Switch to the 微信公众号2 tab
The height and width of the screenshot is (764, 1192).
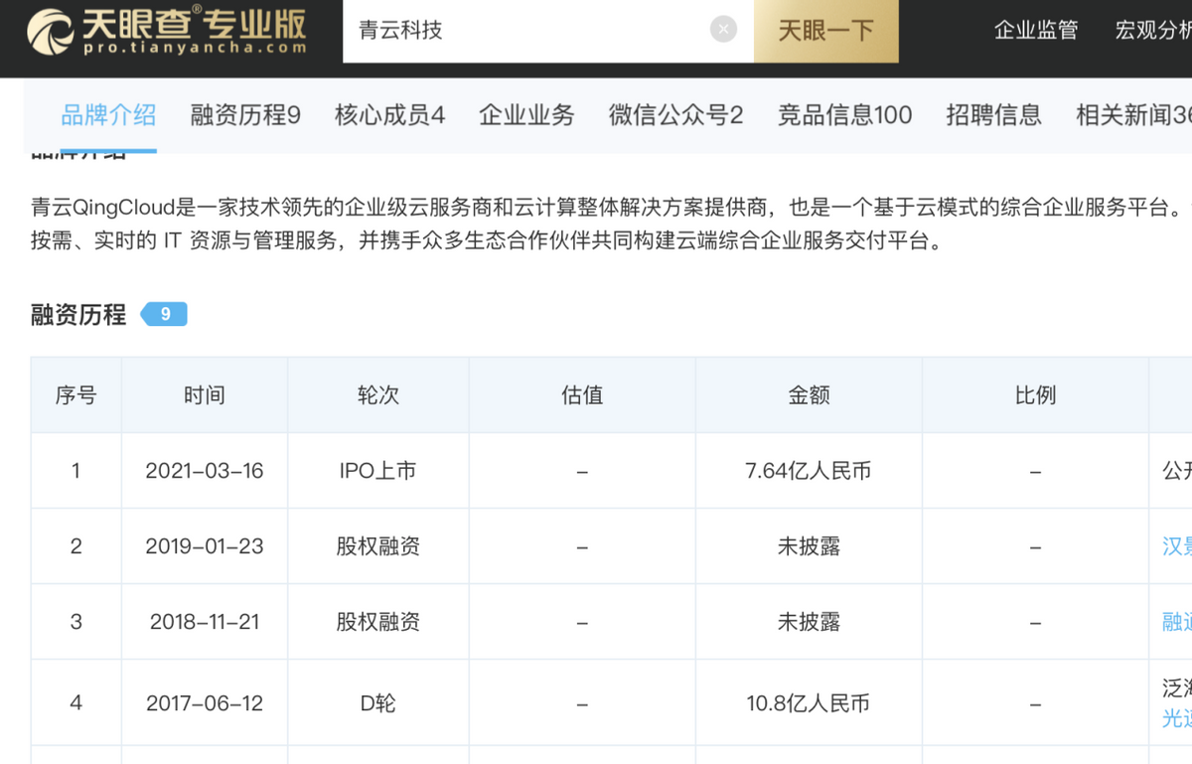click(675, 115)
